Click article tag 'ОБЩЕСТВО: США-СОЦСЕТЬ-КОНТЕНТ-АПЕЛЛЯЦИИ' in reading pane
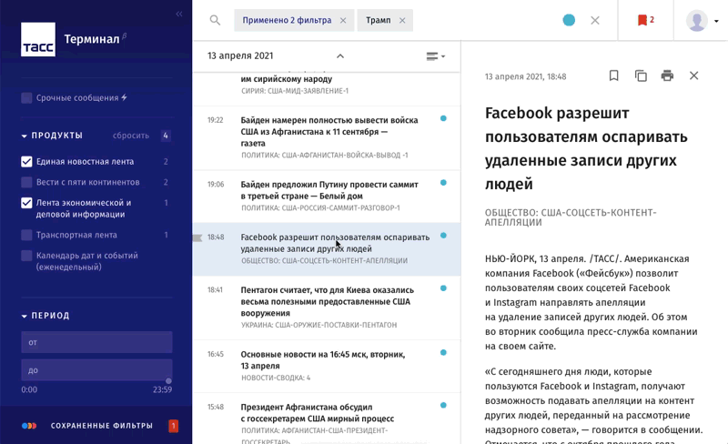Viewport: 728px width, 444px height. (571, 217)
